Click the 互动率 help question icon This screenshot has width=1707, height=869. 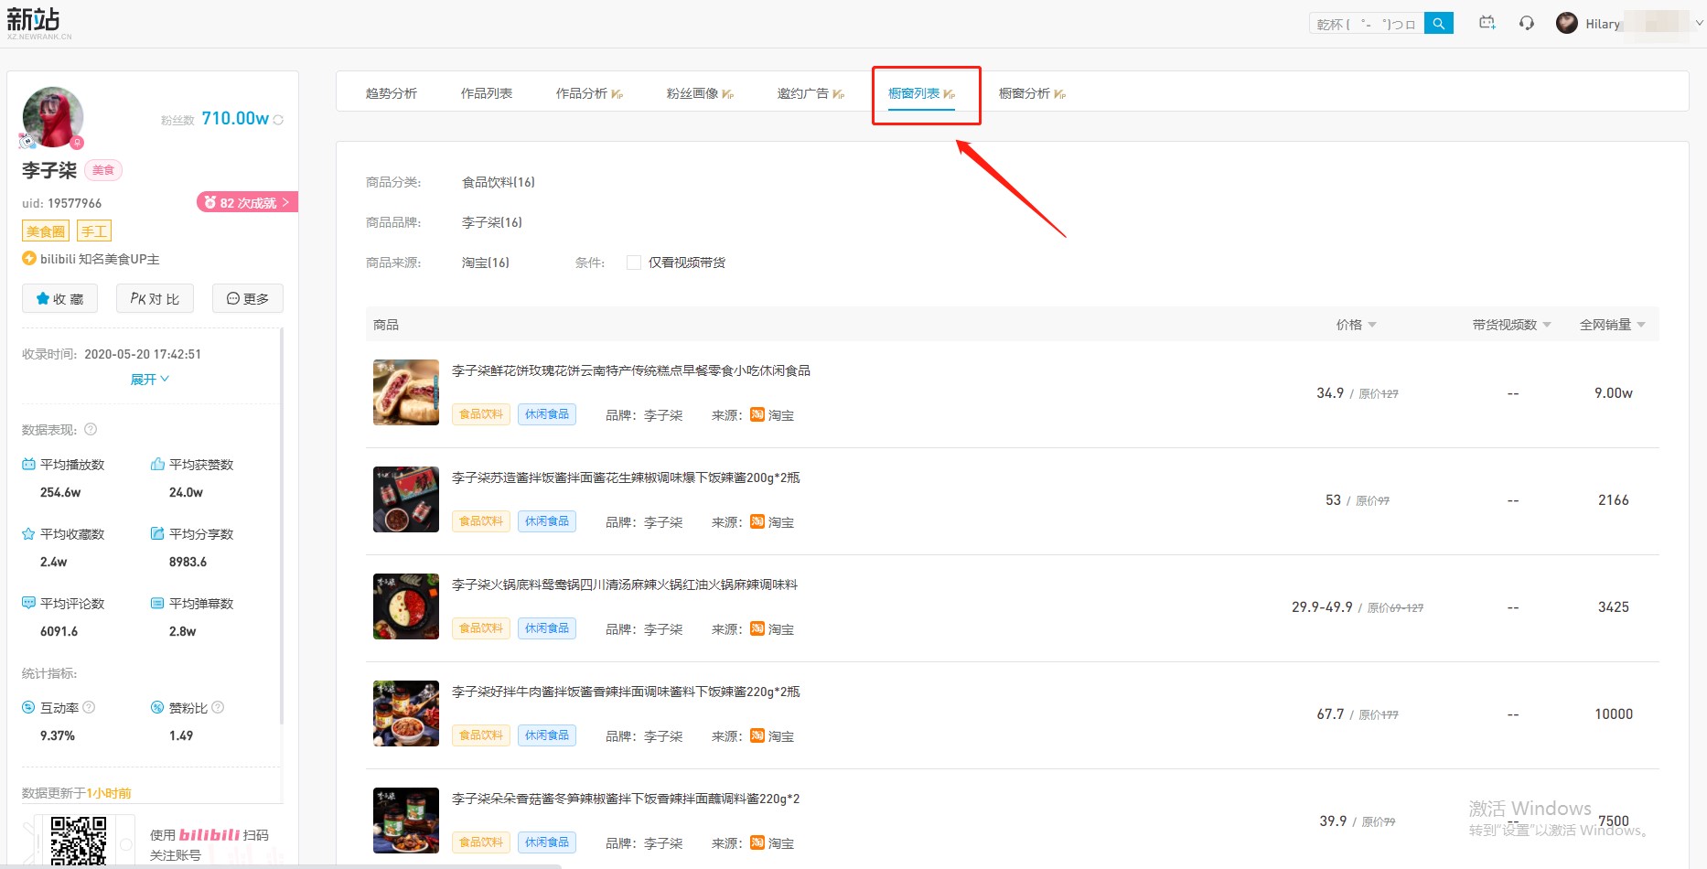[x=89, y=707]
